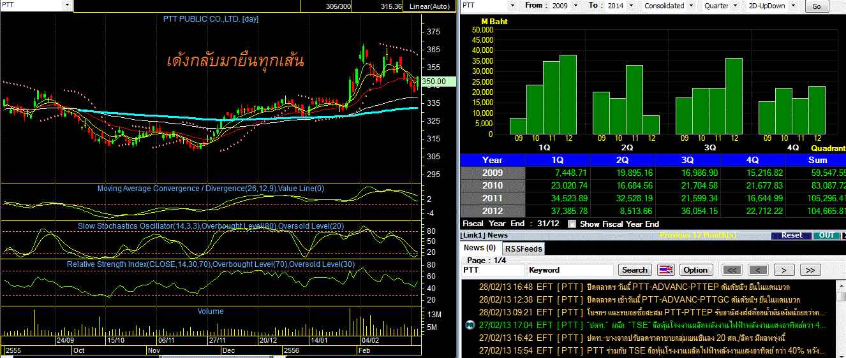Click the 315.36 value in top bar
Image resolution: width=846 pixels, height=358 pixels.
[x=391, y=6]
